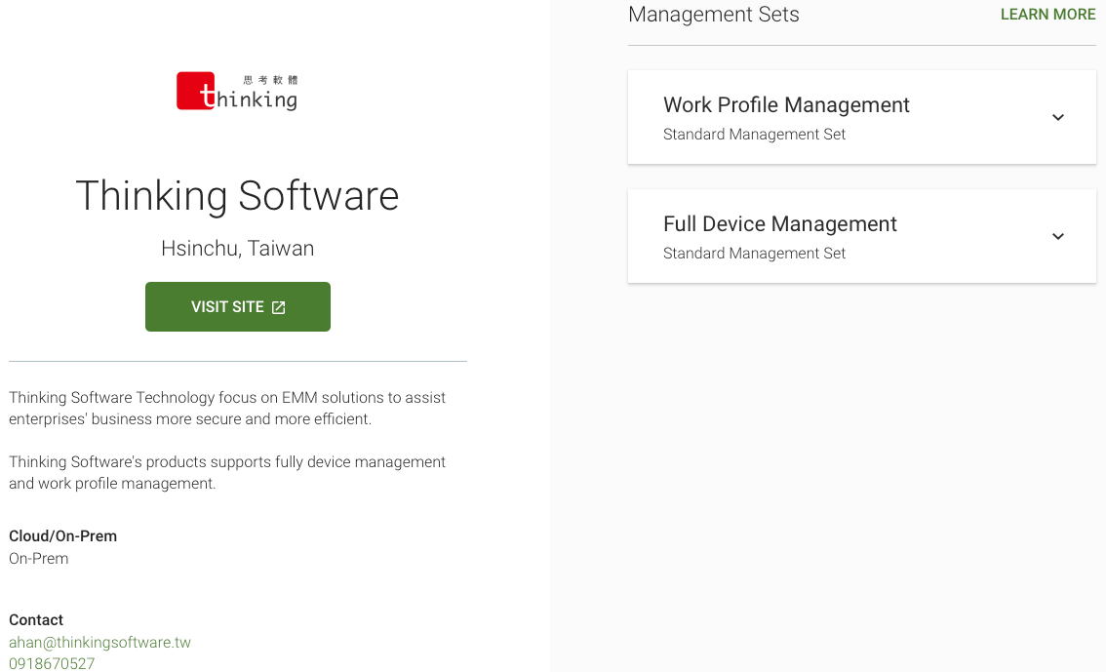Click the Hsinchu, Taiwan location text
The image size is (1106, 672).
pyautogui.click(x=237, y=249)
